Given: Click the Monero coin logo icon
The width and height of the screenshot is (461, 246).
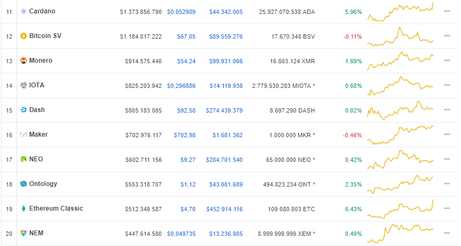Looking at the screenshot, I should tap(23, 61).
